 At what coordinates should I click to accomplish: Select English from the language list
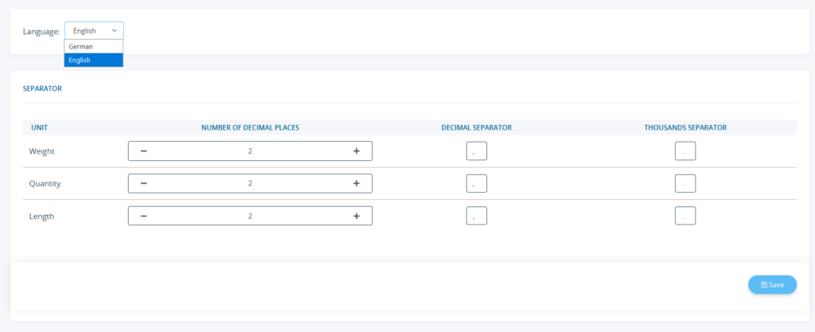pyautogui.click(x=94, y=61)
